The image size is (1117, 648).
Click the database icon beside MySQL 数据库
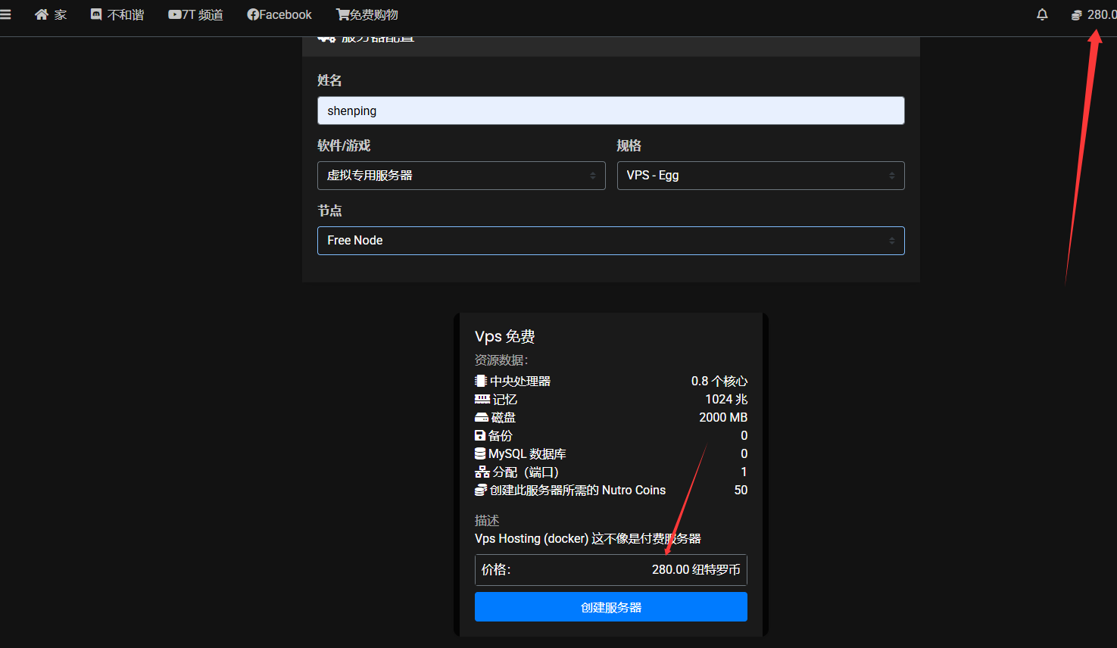(479, 453)
